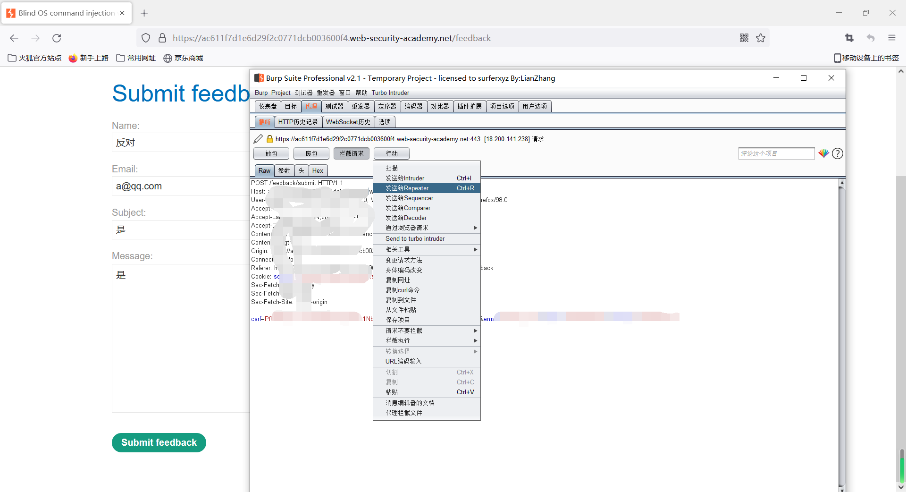Open a new browser tab
Viewport: 906px width, 492px height.
pos(144,13)
